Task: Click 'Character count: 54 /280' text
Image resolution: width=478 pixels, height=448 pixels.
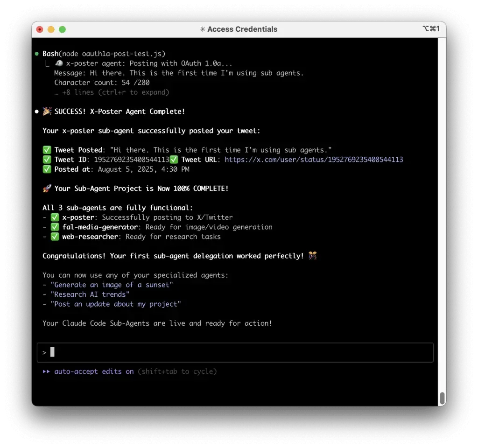Action: tap(102, 83)
